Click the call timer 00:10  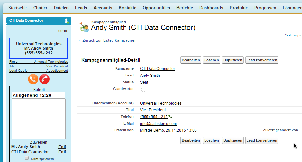(x=63, y=31)
